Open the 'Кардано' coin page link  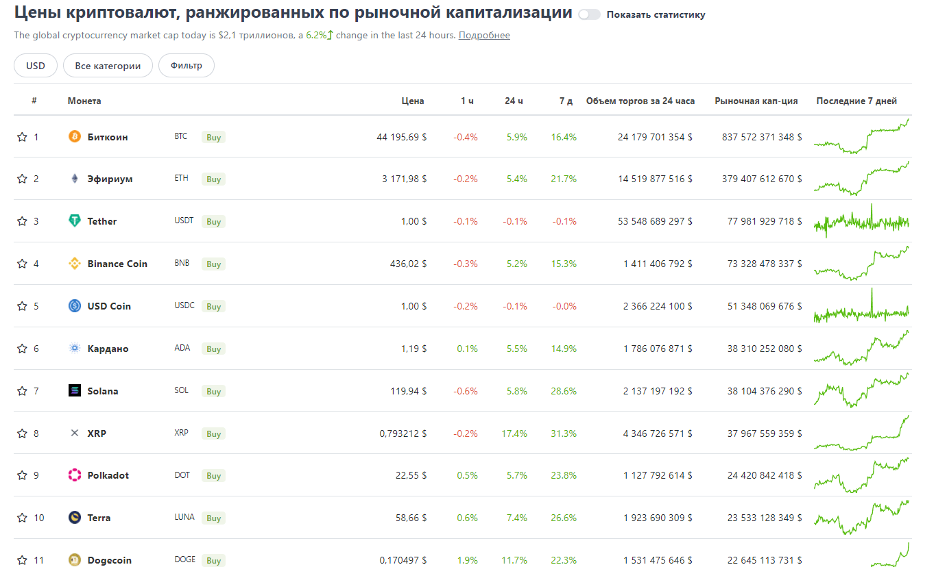[108, 349]
